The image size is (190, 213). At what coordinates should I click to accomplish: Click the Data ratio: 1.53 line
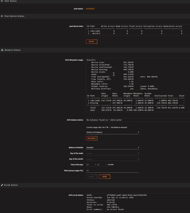coord(112,82)
